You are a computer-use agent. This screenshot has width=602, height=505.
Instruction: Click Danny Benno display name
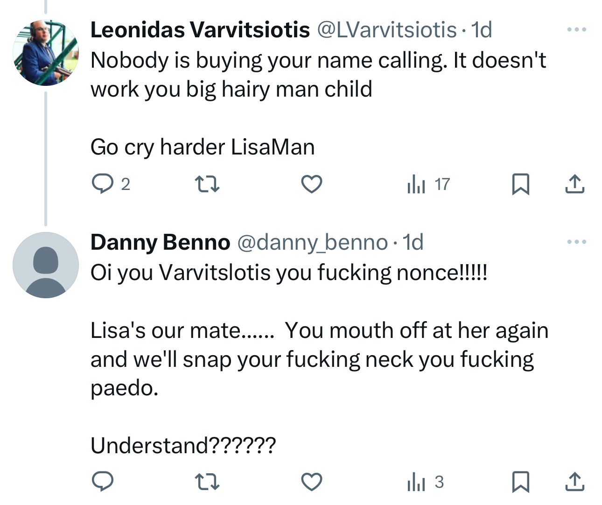(160, 242)
